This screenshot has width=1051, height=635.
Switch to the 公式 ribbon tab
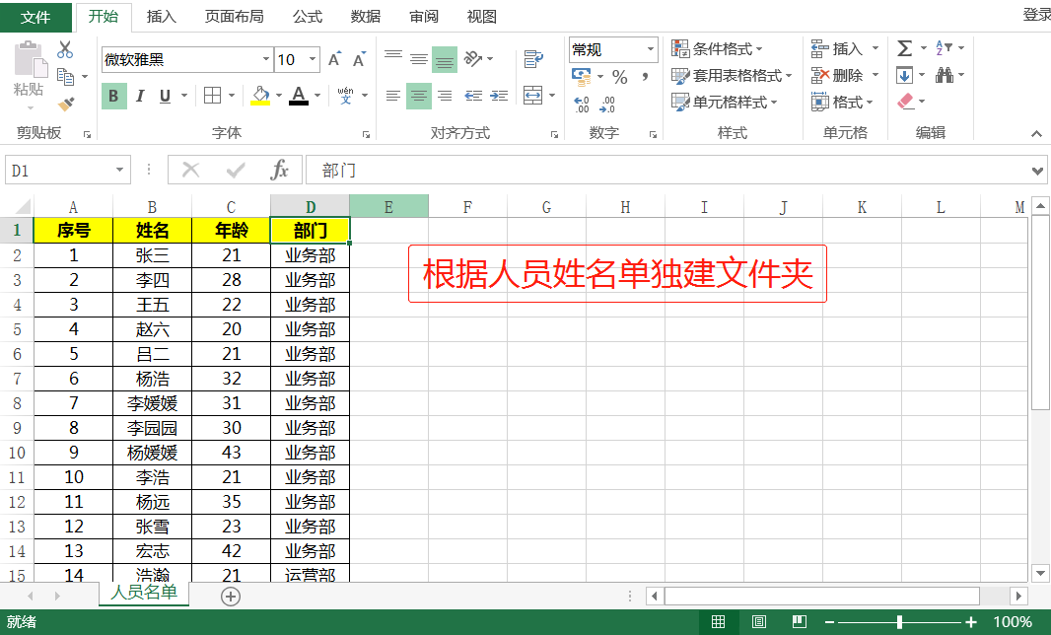[308, 16]
